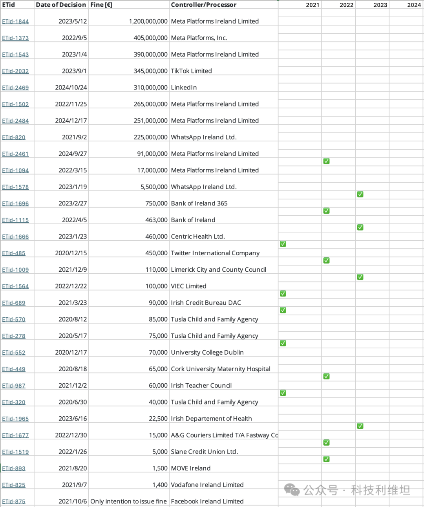Screen dimensions: 424x507
Task: Open the ETid-875 link
Action: pos(14,501)
